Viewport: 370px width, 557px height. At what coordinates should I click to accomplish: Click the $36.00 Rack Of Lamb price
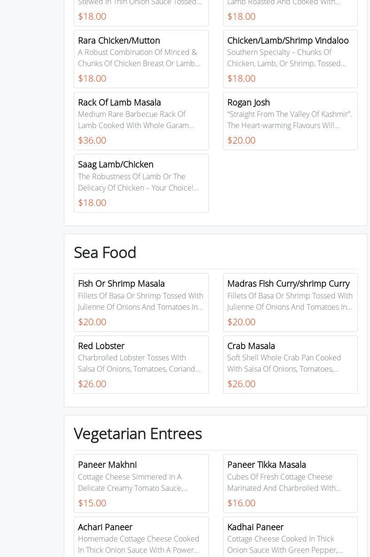[92, 140]
